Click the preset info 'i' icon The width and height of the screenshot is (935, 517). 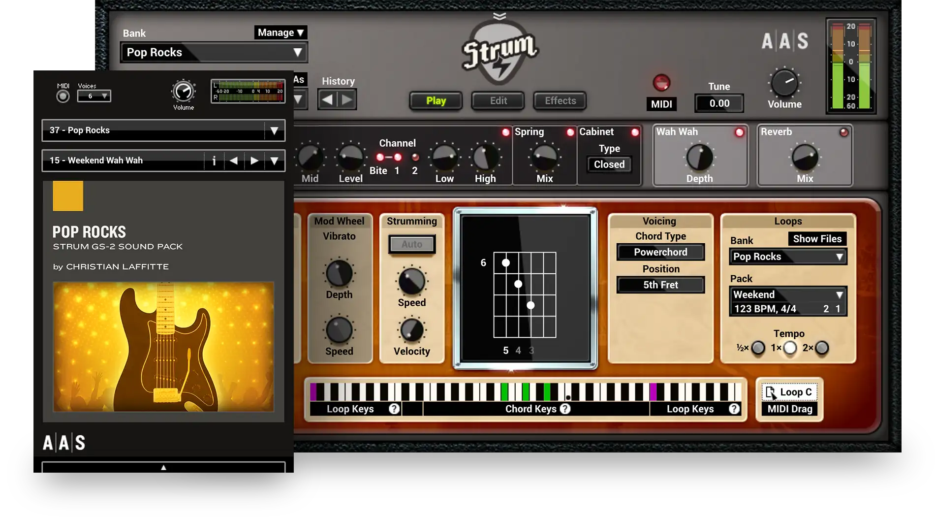(x=214, y=161)
